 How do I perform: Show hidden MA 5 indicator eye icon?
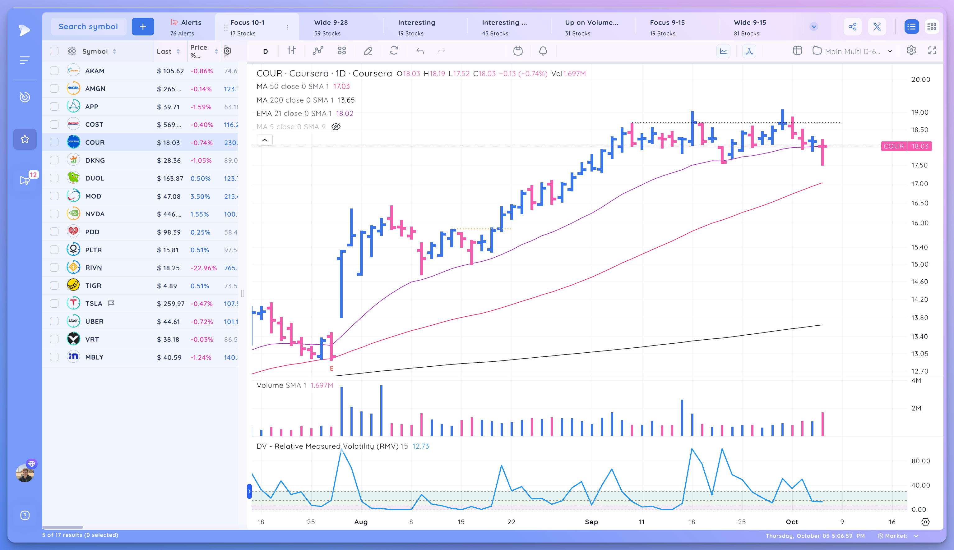coord(336,127)
